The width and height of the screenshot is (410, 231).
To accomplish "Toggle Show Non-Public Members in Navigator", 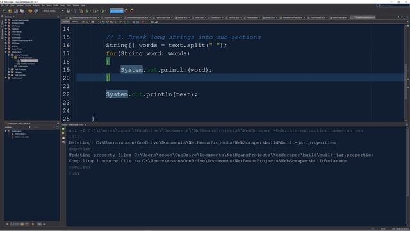I will click(22, 224).
